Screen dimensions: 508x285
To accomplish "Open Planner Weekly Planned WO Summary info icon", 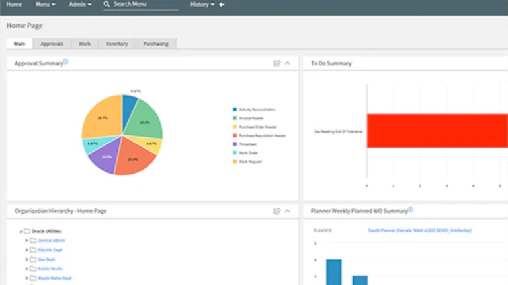I will tap(410, 210).
